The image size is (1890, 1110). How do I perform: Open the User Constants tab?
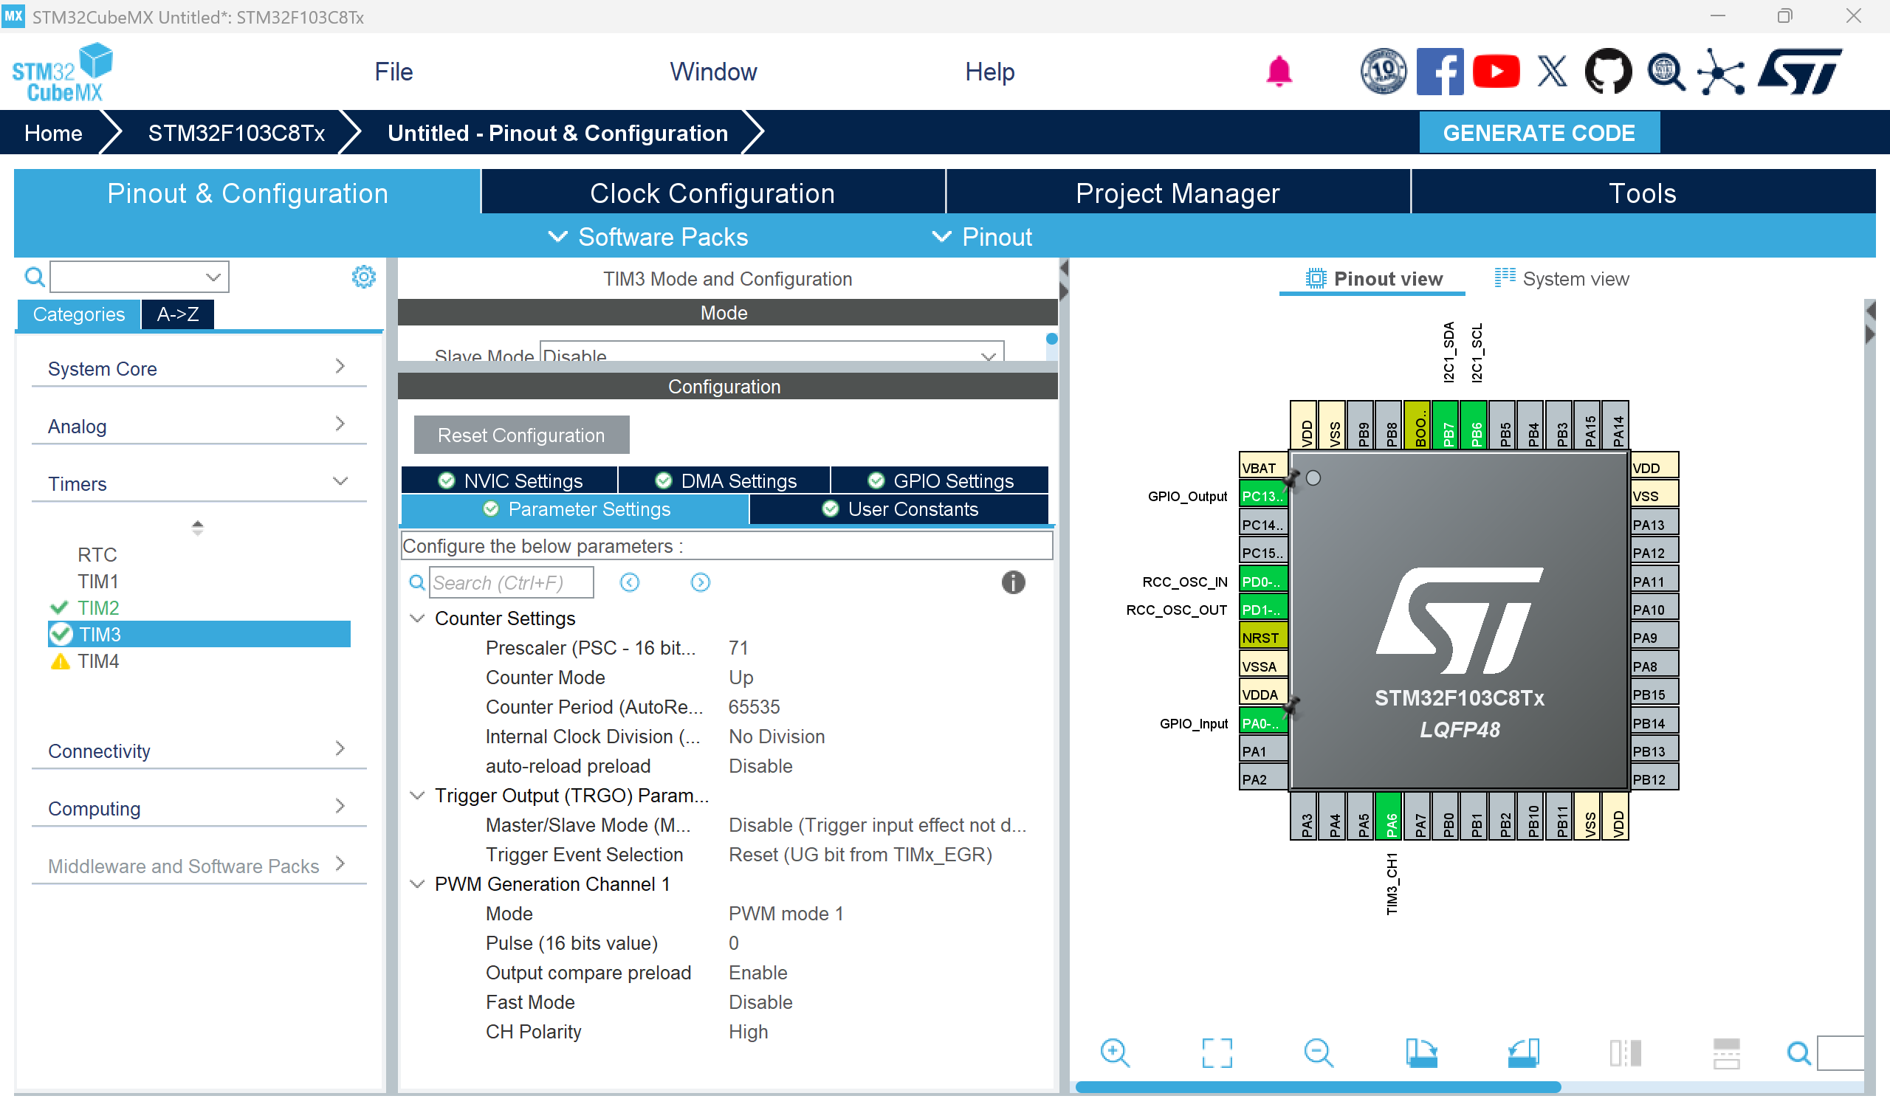pyautogui.click(x=899, y=509)
